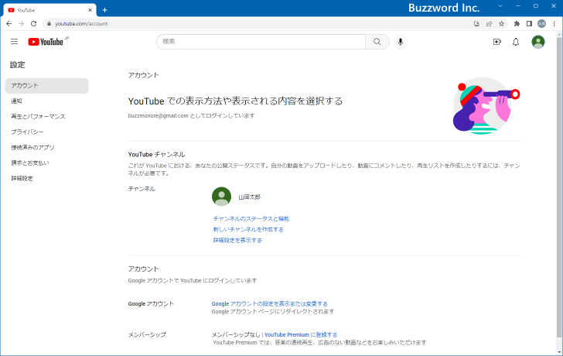The width and height of the screenshot is (563, 356).
Task: Open 詳細設定 in the sidebar
Action: [x=46, y=179]
